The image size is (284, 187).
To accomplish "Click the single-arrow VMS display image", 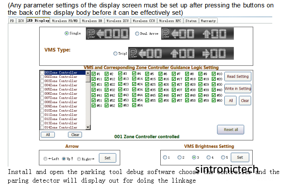I will click(x=107, y=34).
